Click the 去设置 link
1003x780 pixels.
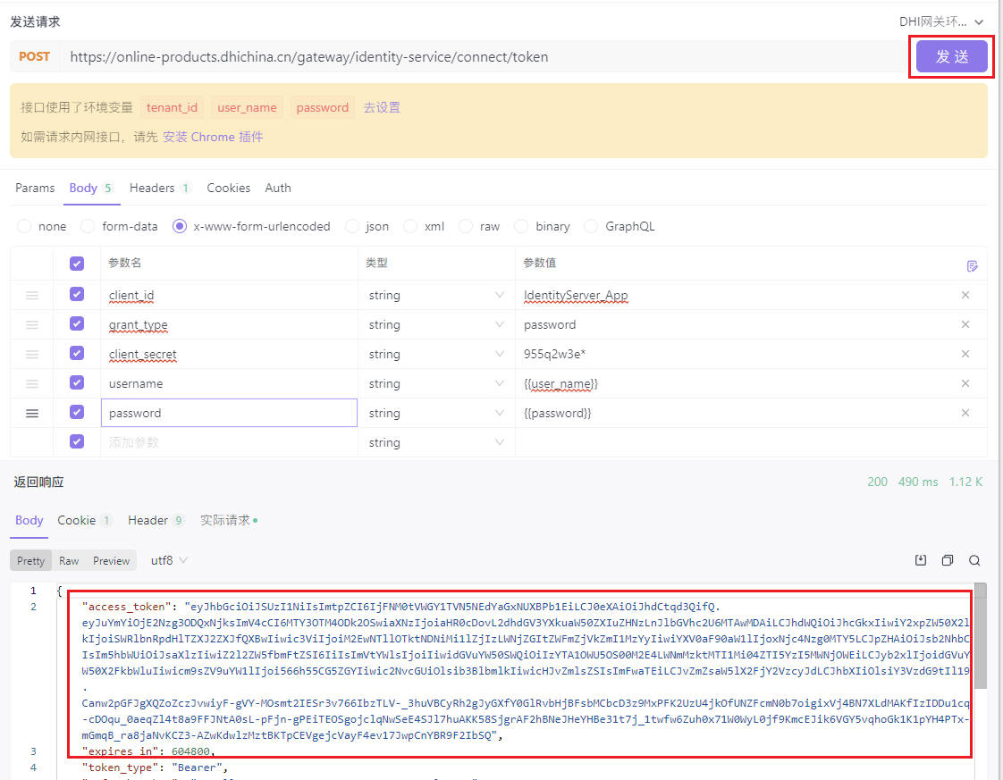point(382,107)
